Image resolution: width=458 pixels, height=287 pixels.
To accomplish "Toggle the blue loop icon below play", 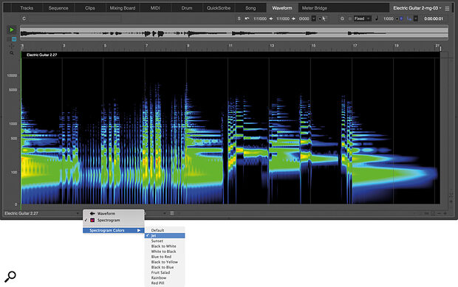I will (14, 39).
